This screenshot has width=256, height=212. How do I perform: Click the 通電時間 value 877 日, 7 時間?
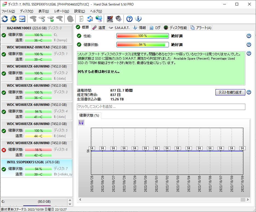122,90
